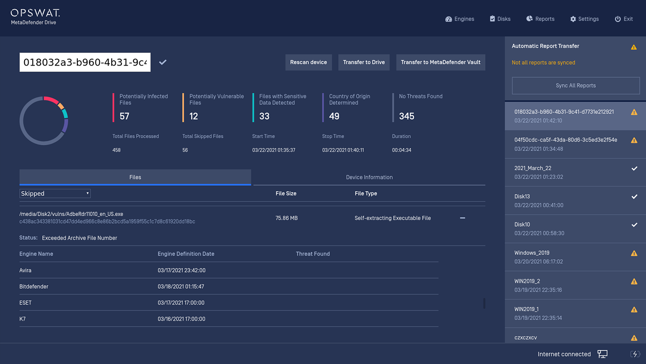Select the ESET engine row
Viewport: 646px width, 364px height.
[229, 303]
